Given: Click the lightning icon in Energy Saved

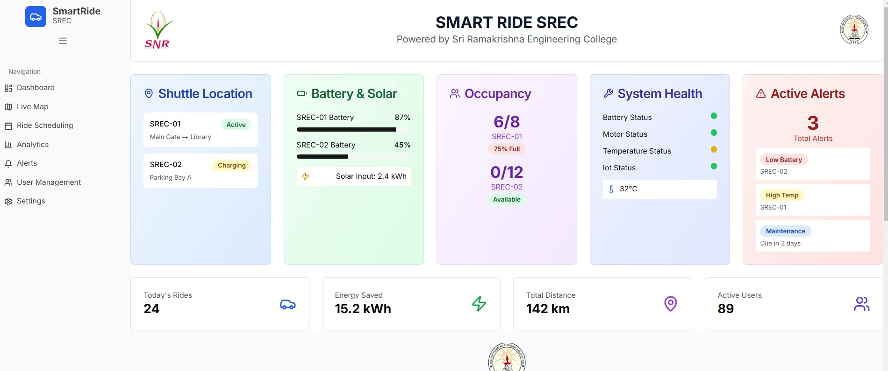Looking at the screenshot, I should [x=479, y=304].
